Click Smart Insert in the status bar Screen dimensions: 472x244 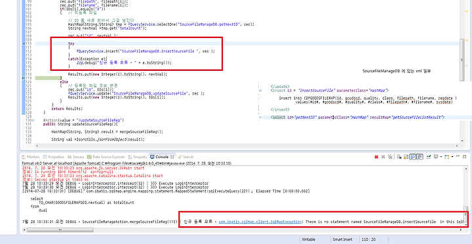(x=342, y=239)
